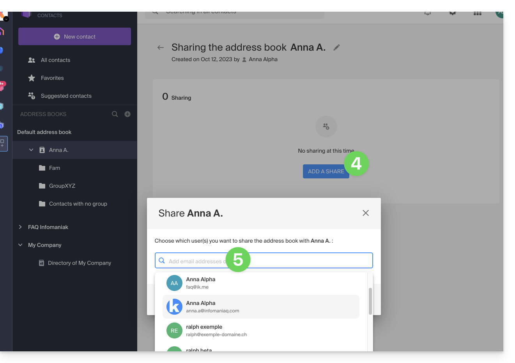Screen dimensions: 515x363
Task: Click the back arrow next to Sharing title
Action: (x=161, y=48)
